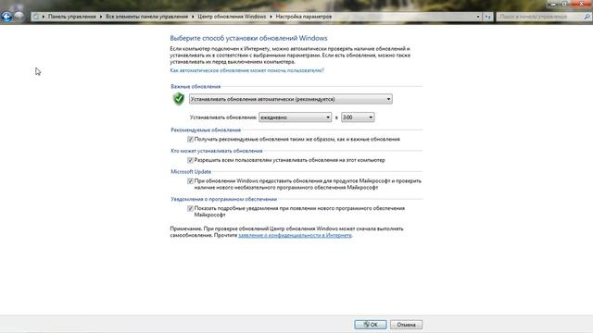Go back with the blue Back arrow
593x333 pixels.
(x=6, y=17)
